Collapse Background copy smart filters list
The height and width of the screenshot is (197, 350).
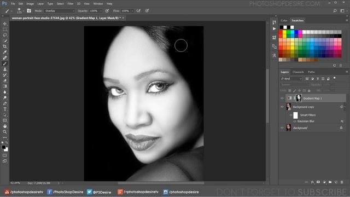coord(345,107)
